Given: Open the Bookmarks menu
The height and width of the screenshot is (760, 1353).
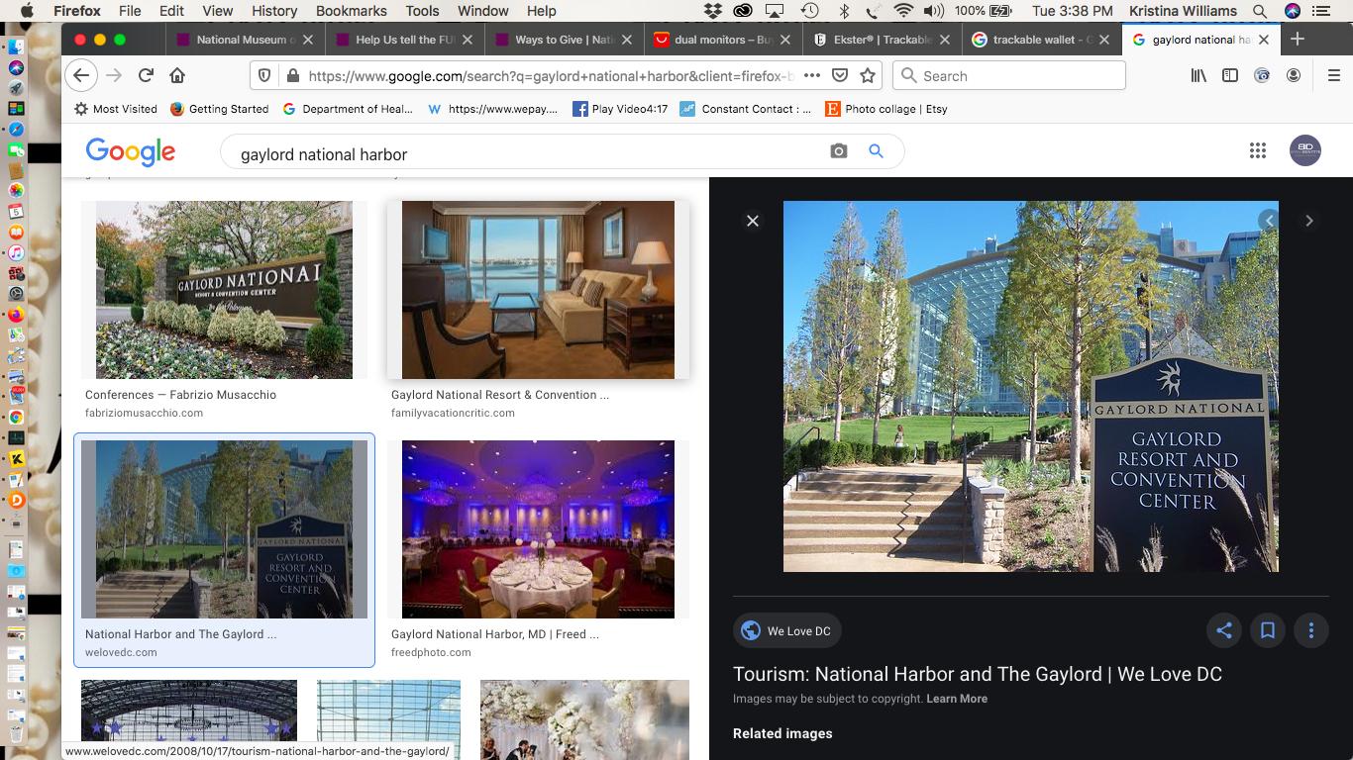Looking at the screenshot, I should [352, 11].
